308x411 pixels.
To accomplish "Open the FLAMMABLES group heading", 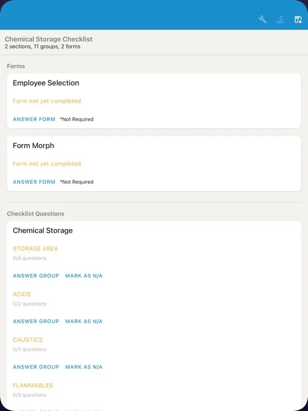I will pyautogui.click(x=33, y=385).
